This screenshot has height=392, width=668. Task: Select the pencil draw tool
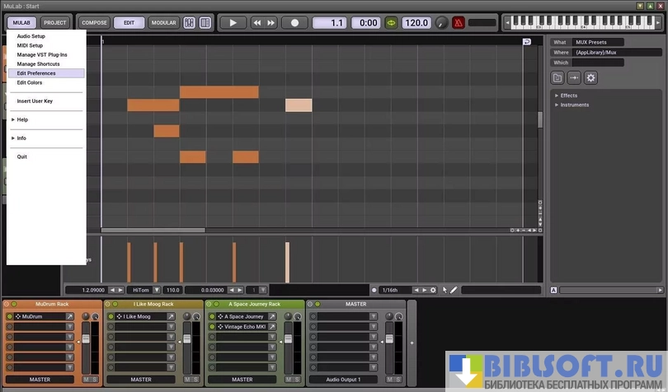point(454,290)
